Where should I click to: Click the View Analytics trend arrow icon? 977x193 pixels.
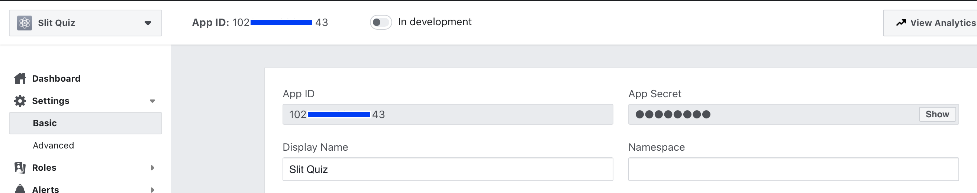click(x=901, y=23)
